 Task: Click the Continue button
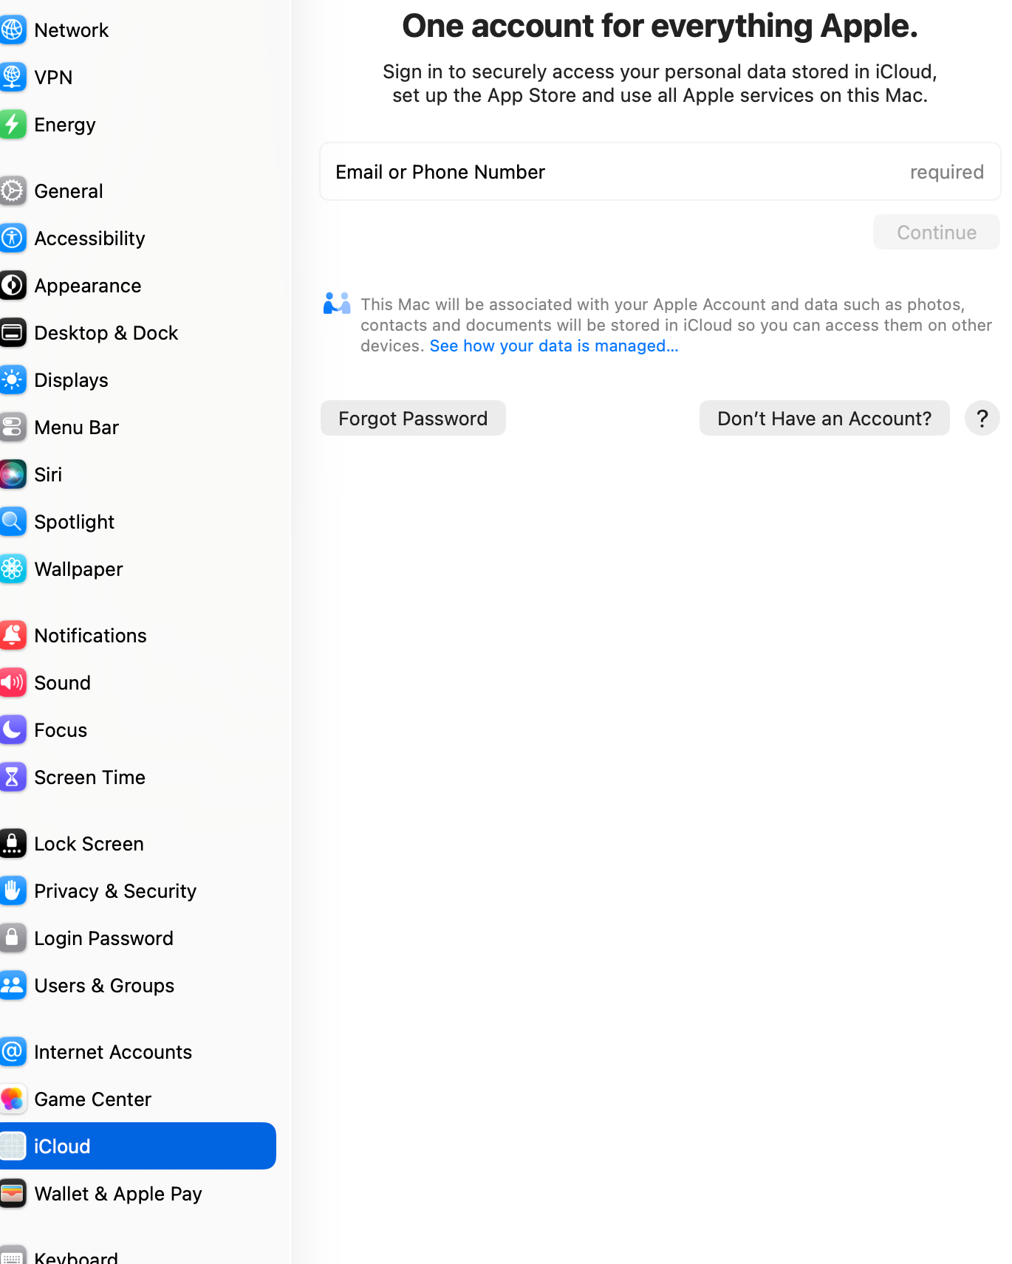937,232
